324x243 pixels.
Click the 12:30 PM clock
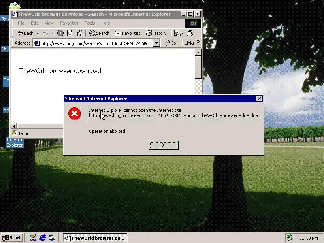tap(309, 238)
